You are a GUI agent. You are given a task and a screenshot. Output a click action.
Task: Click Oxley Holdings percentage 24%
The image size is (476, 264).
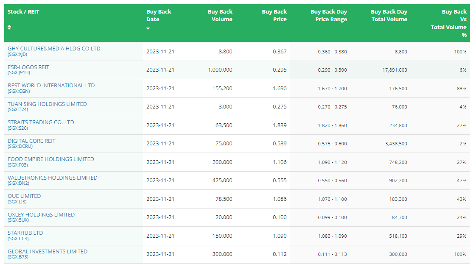click(x=462, y=218)
